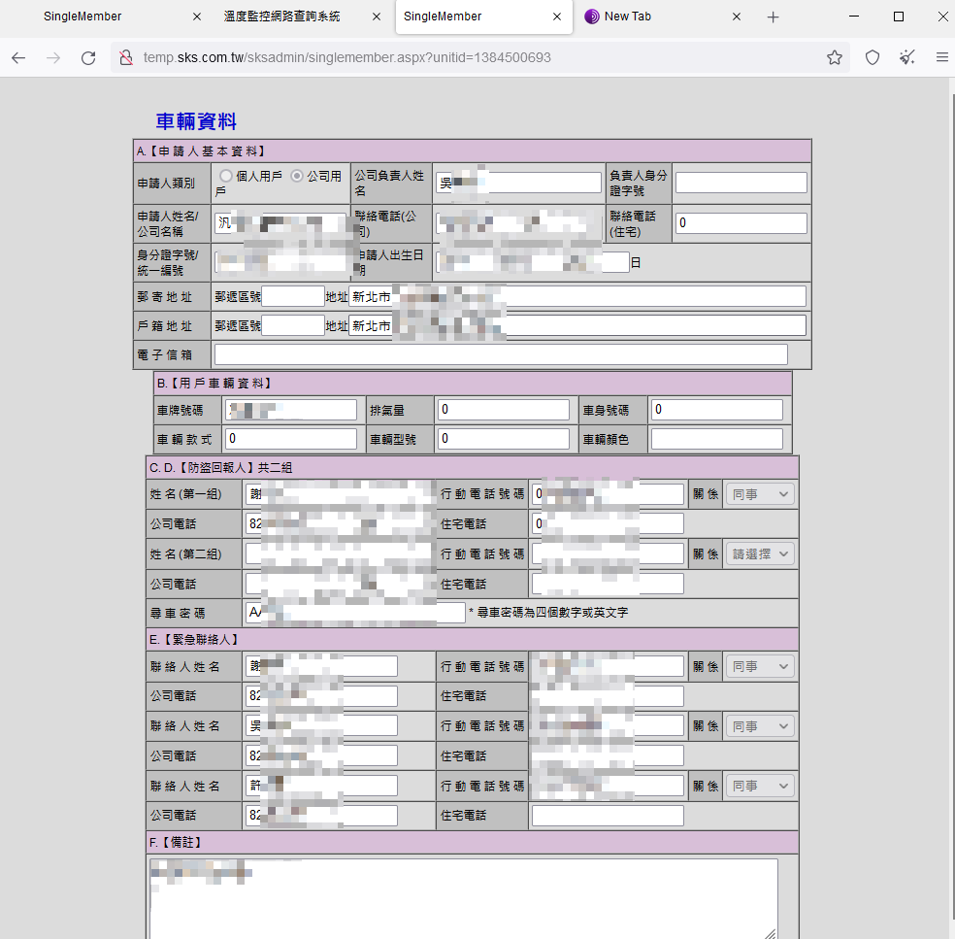Open the shield security level icon
This screenshot has height=939, width=955.
pyautogui.click(x=873, y=57)
